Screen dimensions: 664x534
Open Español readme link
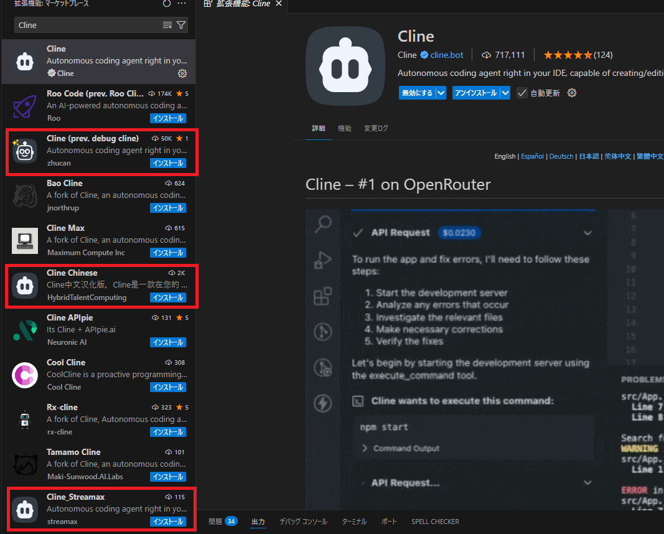coord(532,156)
